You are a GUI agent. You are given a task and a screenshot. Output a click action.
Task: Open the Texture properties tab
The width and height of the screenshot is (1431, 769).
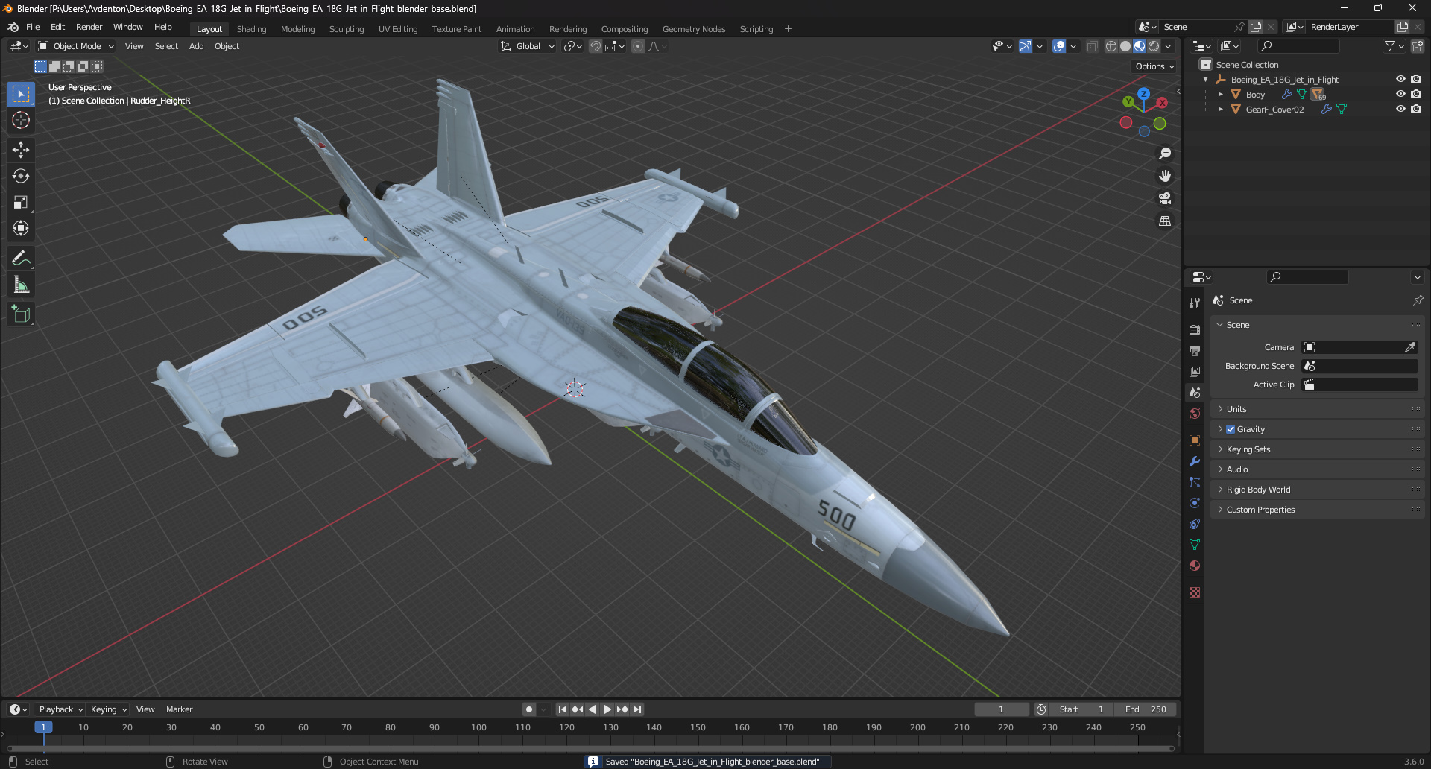point(1195,592)
